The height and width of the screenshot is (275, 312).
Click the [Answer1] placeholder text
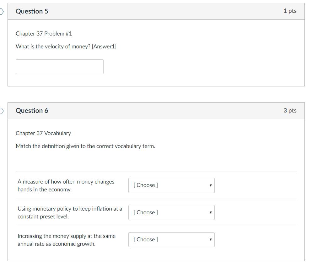click(x=104, y=46)
